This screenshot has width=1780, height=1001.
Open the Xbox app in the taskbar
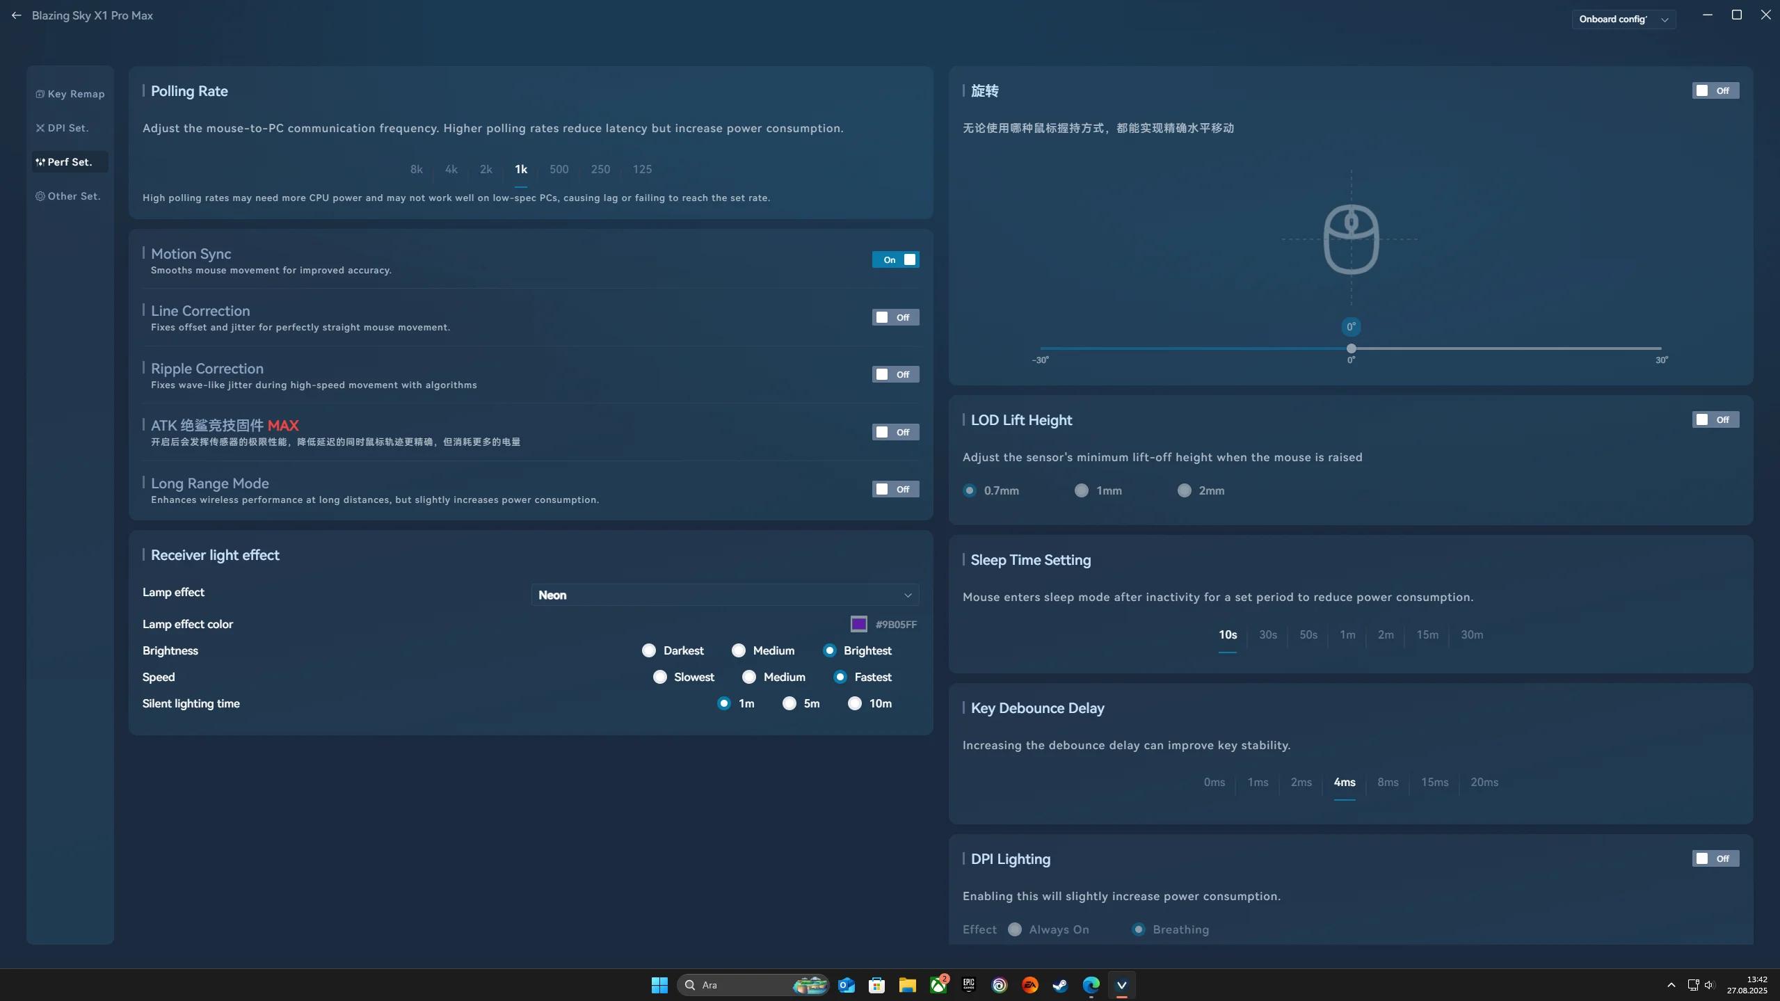[x=938, y=985]
